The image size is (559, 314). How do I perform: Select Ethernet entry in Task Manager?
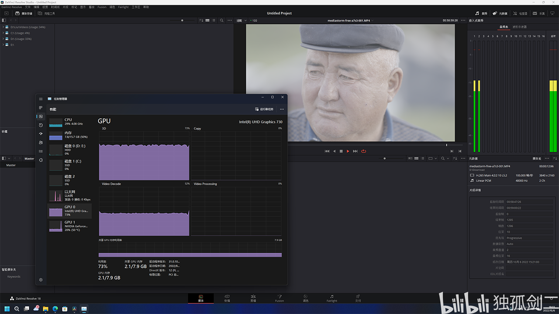click(69, 195)
